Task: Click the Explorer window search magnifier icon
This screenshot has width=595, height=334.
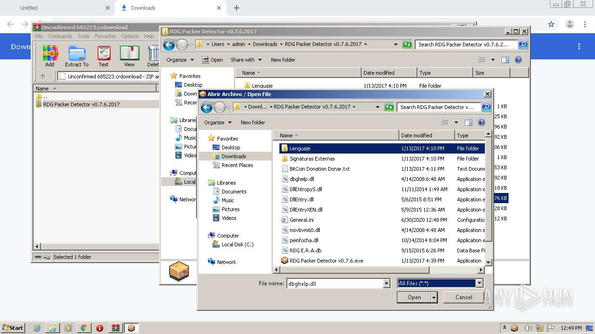Action: [x=523, y=45]
